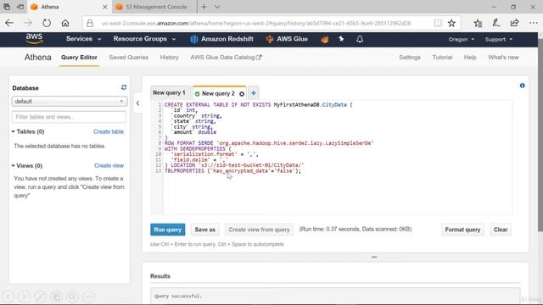Open the What's new link
Screen dimensions: 543x305
point(503,58)
